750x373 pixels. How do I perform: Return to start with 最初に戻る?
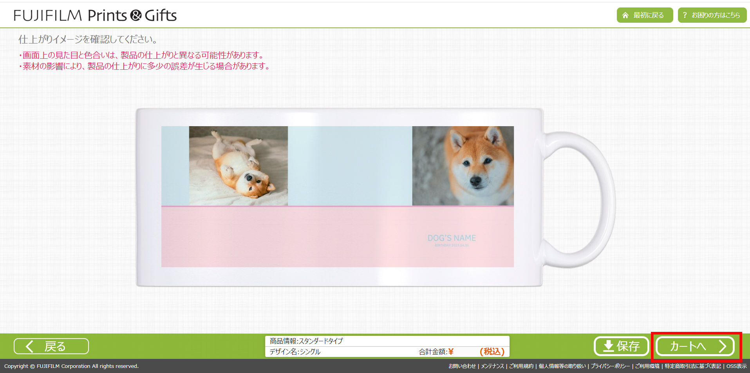click(645, 15)
